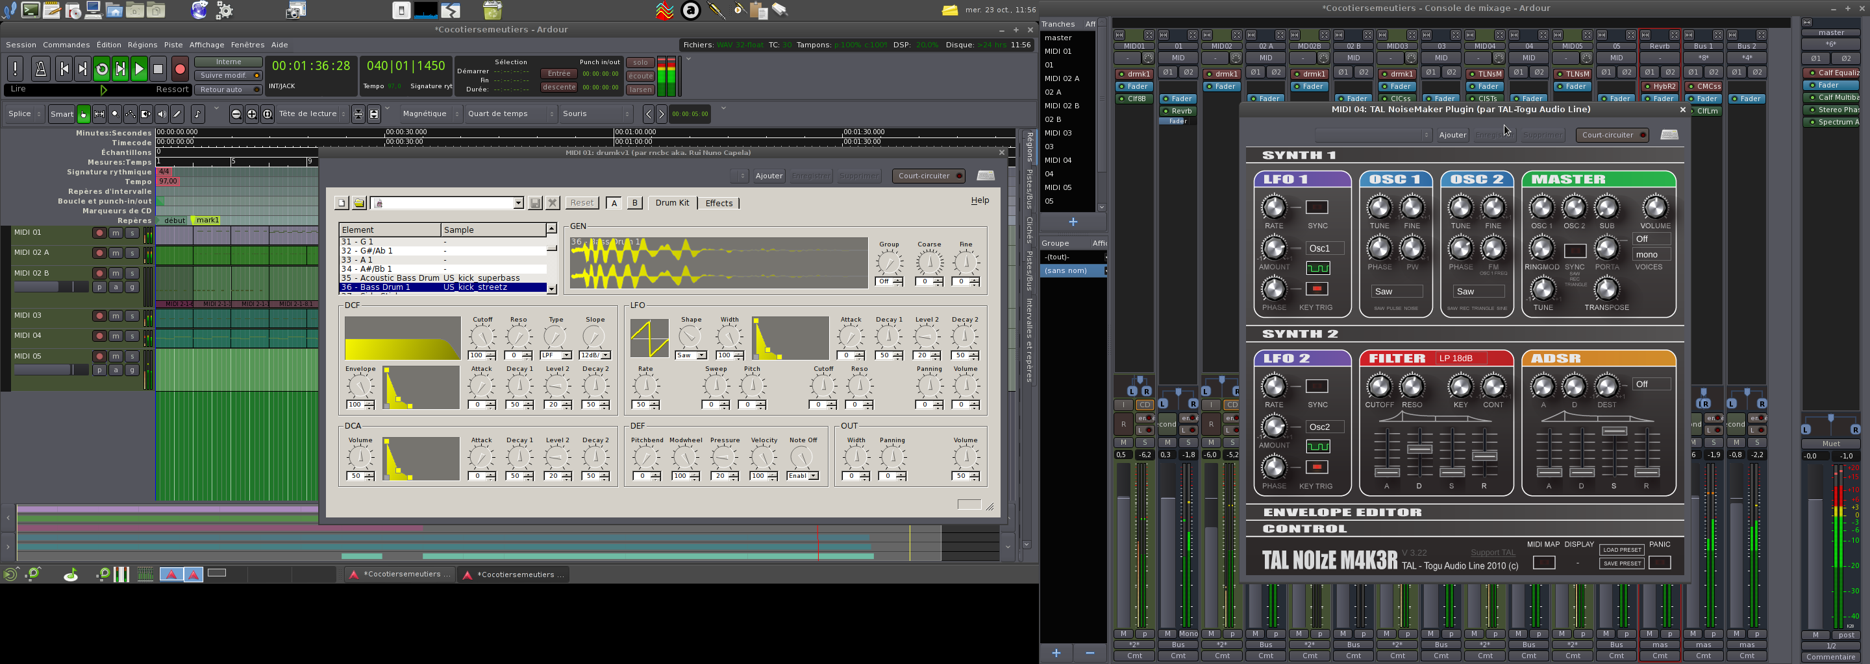Mute the MIDI 01 track
Image resolution: width=1870 pixels, height=664 pixels.
(116, 233)
